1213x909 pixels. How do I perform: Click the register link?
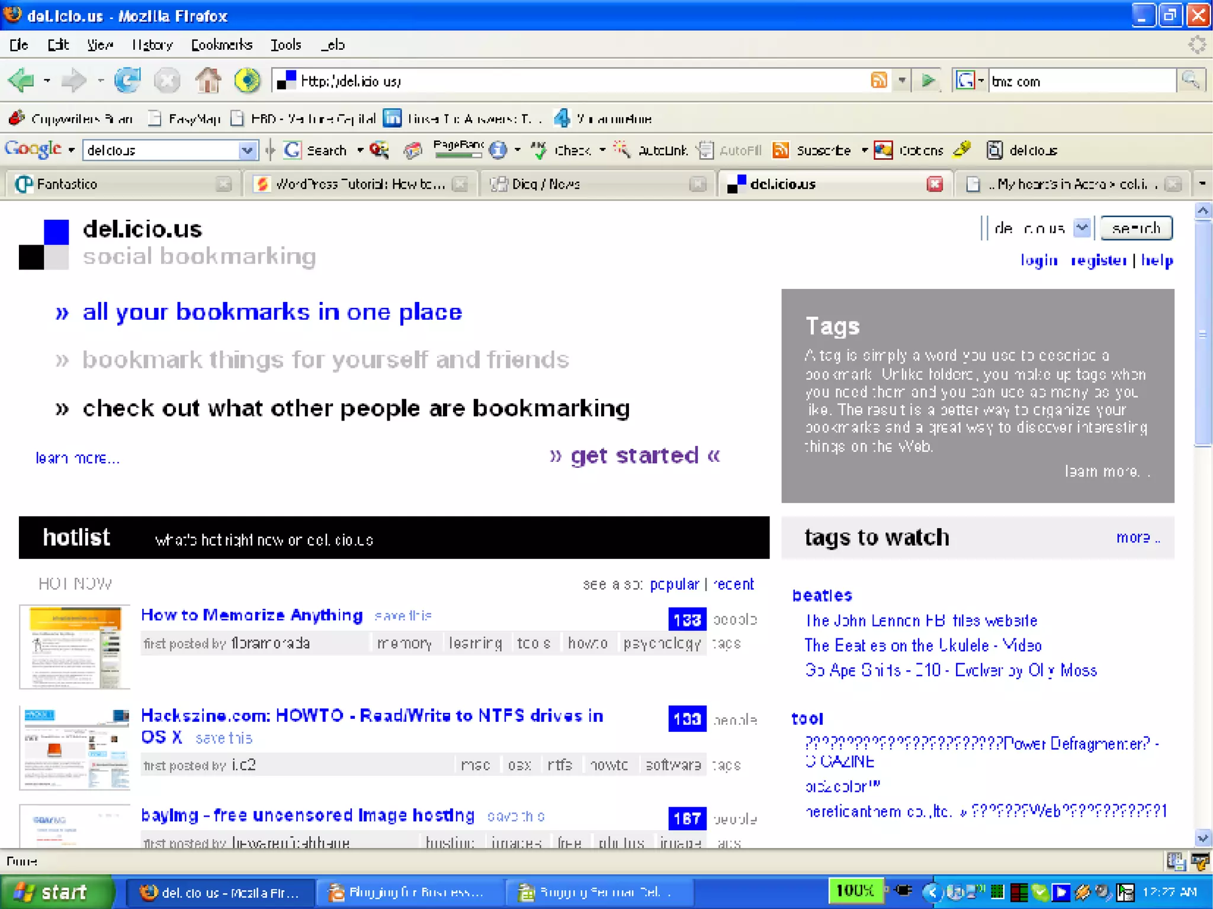1098,261
